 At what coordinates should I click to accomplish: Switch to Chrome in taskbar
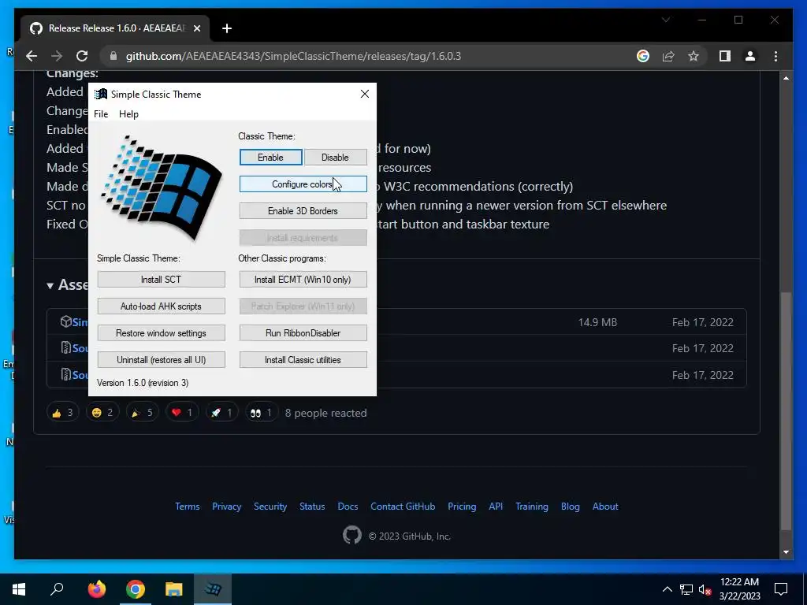(x=136, y=589)
